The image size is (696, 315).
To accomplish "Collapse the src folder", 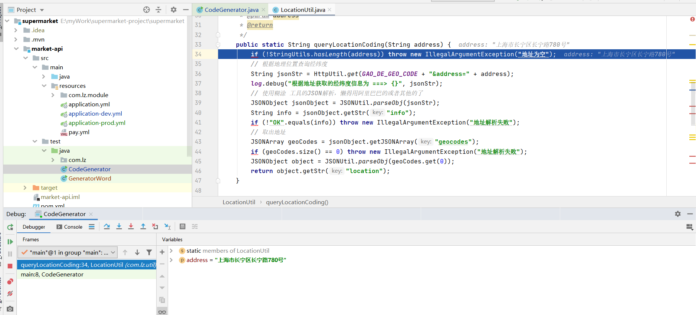I will coord(26,58).
